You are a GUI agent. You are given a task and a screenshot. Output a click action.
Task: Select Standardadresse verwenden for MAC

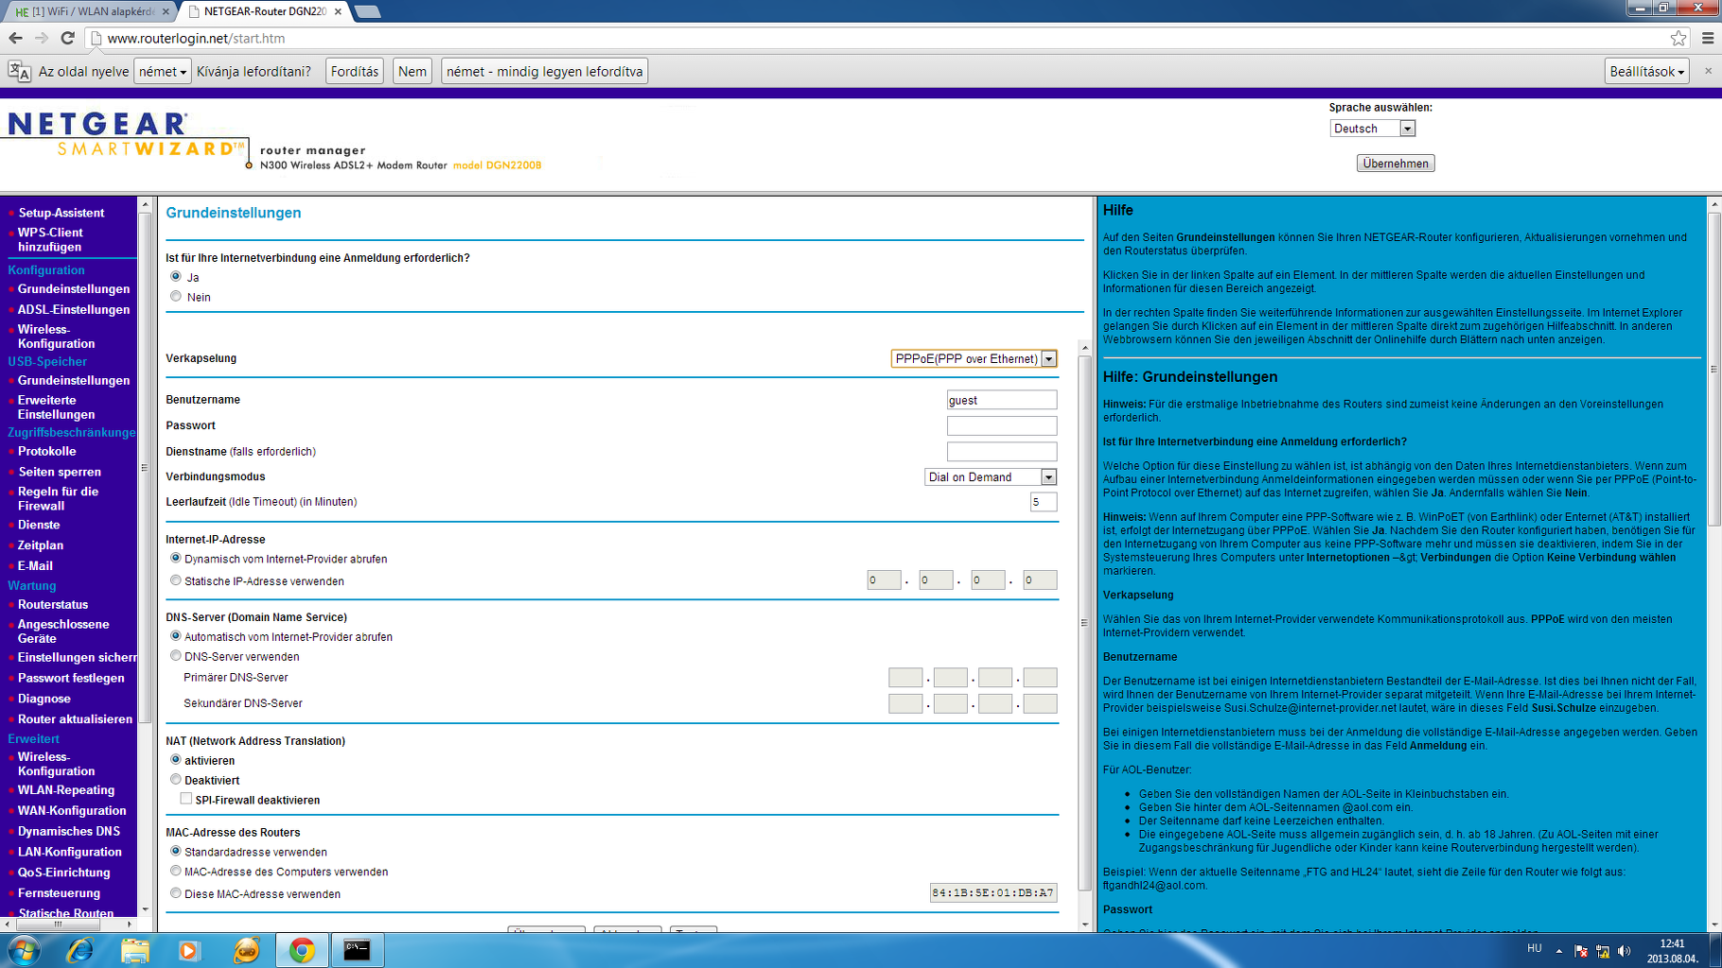(176, 851)
